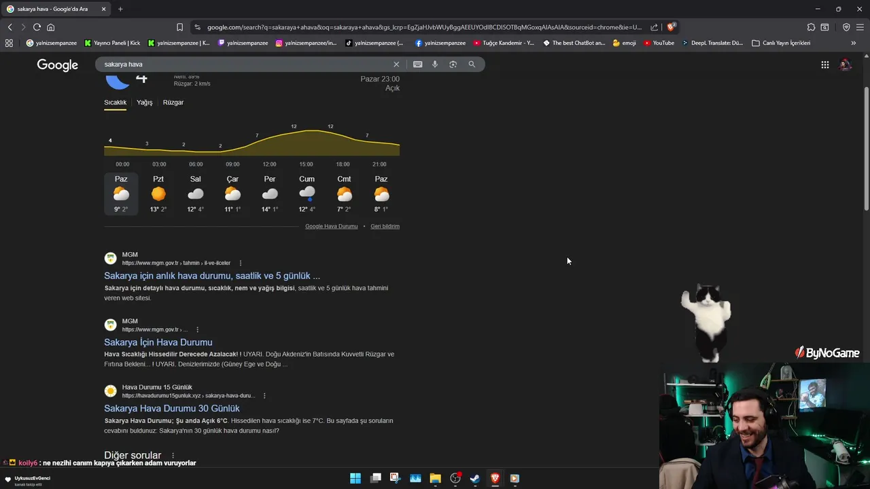Open Sakarya için anlık hava durumu link
The image size is (870, 489).
point(212,276)
